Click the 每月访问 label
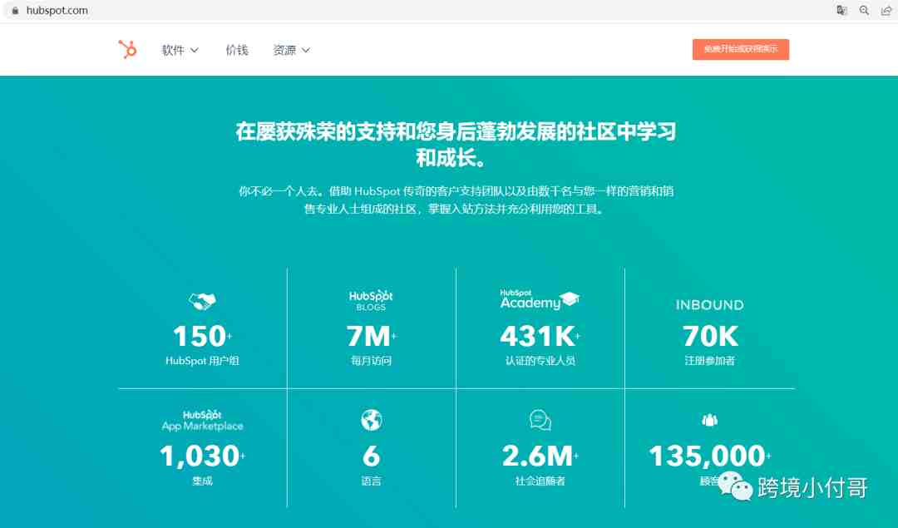Image resolution: width=898 pixels, height=528 pixels. click(x=371, y=361)
